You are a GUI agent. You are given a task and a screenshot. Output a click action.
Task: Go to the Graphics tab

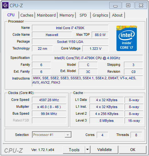coord(100,15)
